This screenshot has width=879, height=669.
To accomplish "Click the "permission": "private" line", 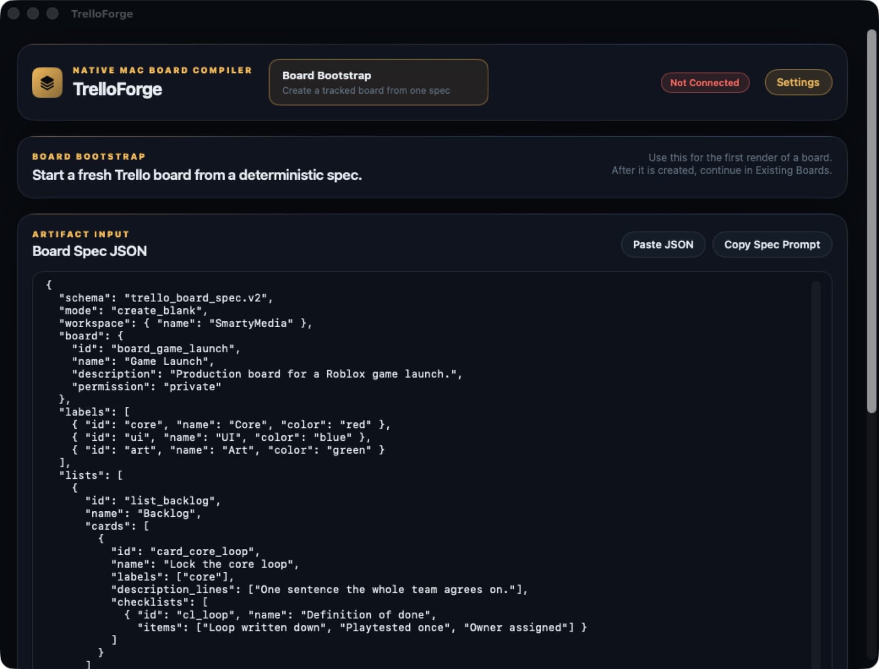I will (146, 387).
